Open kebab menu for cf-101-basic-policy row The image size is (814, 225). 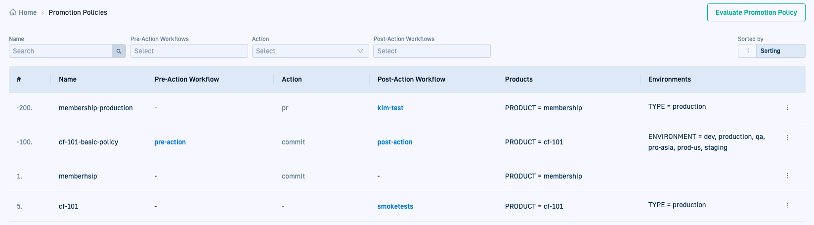[x=787, y=137]
